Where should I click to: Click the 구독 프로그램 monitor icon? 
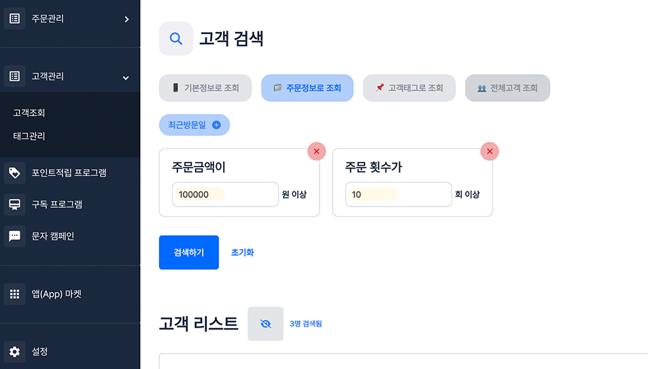point(14,204)
